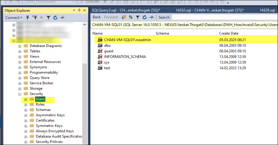
Task: Select the Symmetric Keys folder
Action: tap(49, 126)
